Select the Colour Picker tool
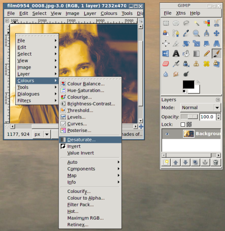225x231 pixels. [186, 33]
